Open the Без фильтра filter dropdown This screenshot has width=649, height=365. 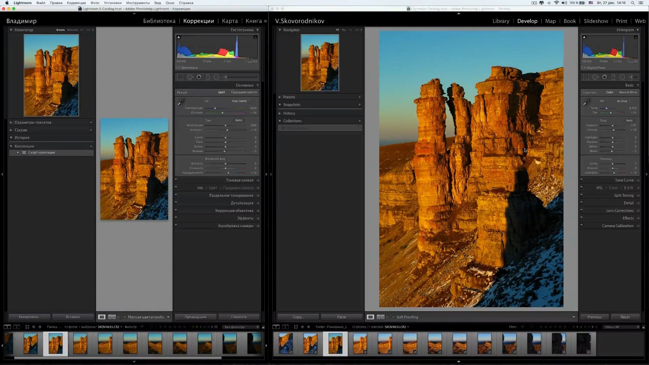point(241,327)
